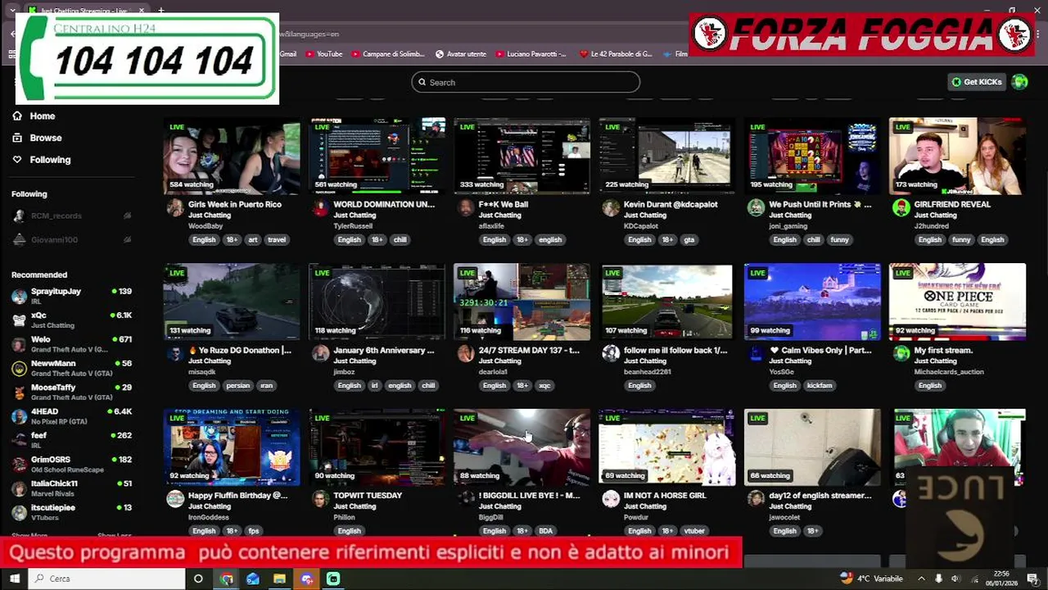Image resolution: width=1048 pixels, height=590 pixels.
Task: Open xQc's avatar in Recommended list
Action: point(19,320)
